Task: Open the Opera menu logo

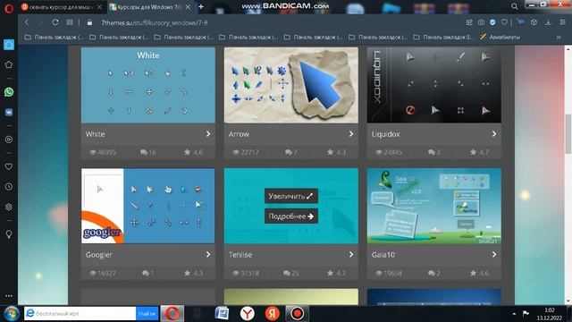Action: coord(9,8)
